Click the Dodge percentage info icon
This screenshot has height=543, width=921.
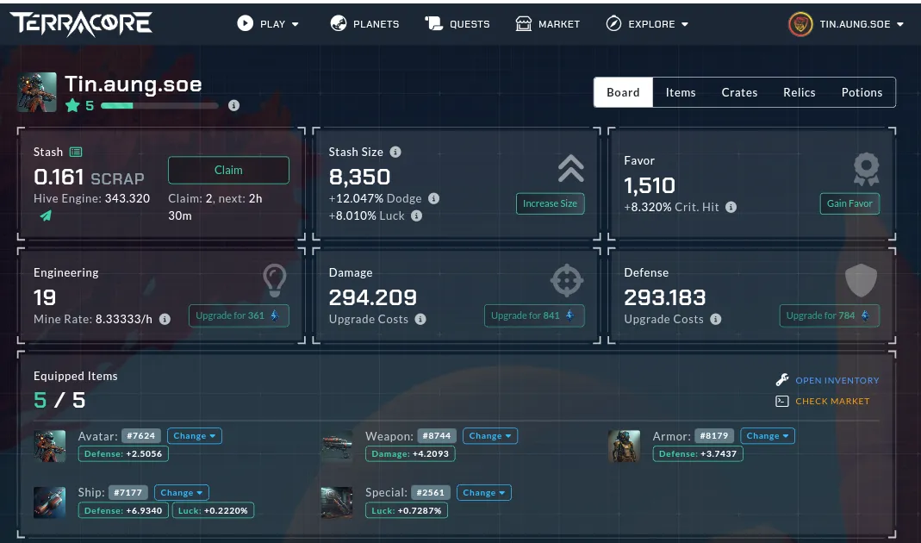[x=433, y=198]
